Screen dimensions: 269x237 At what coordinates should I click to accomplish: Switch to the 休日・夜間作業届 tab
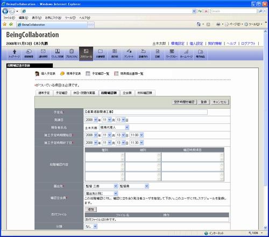coord(84,93)
